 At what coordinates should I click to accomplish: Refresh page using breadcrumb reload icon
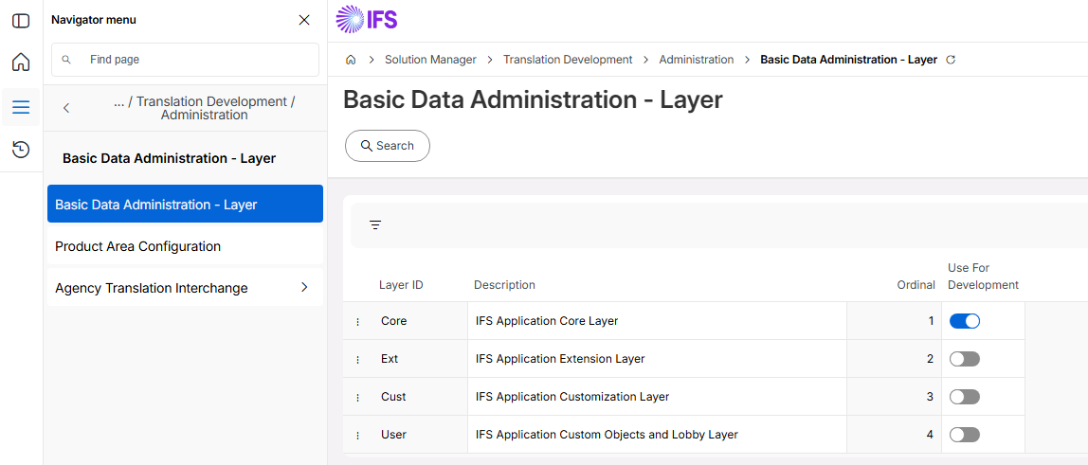click(951, 60)
